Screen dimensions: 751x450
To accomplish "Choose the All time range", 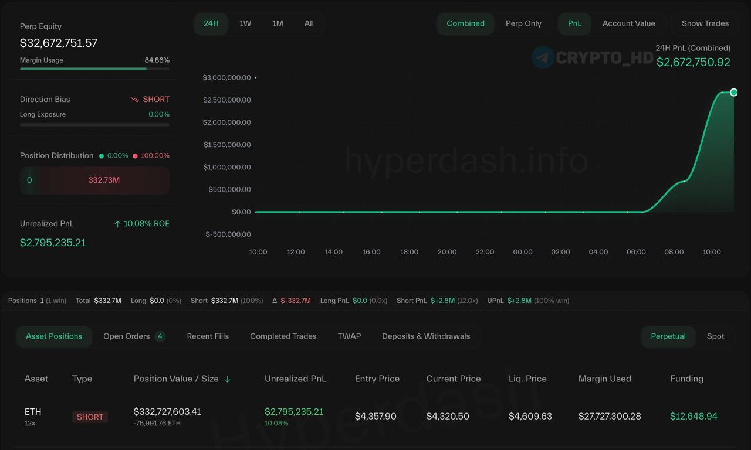I will (309, 23).
